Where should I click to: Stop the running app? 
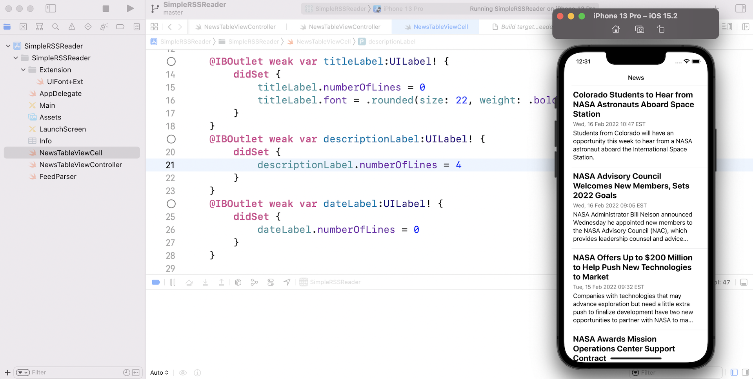(x=106, y=9)
